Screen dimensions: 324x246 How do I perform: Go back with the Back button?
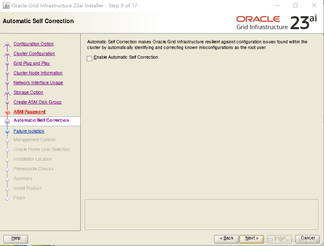(x=226, y=238)
